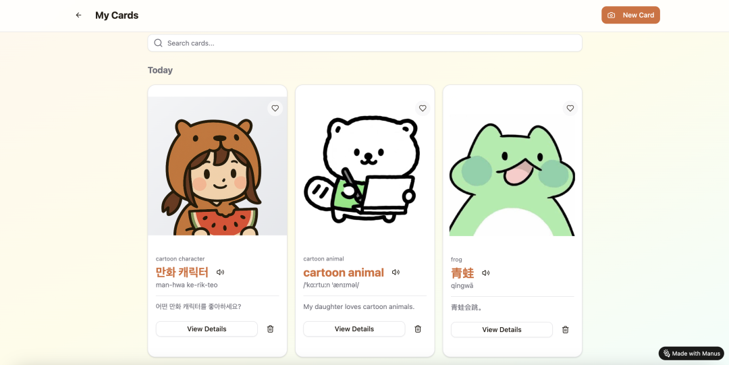Focus the Search cards field
This screenshot has height=365, width=729.
371,43
